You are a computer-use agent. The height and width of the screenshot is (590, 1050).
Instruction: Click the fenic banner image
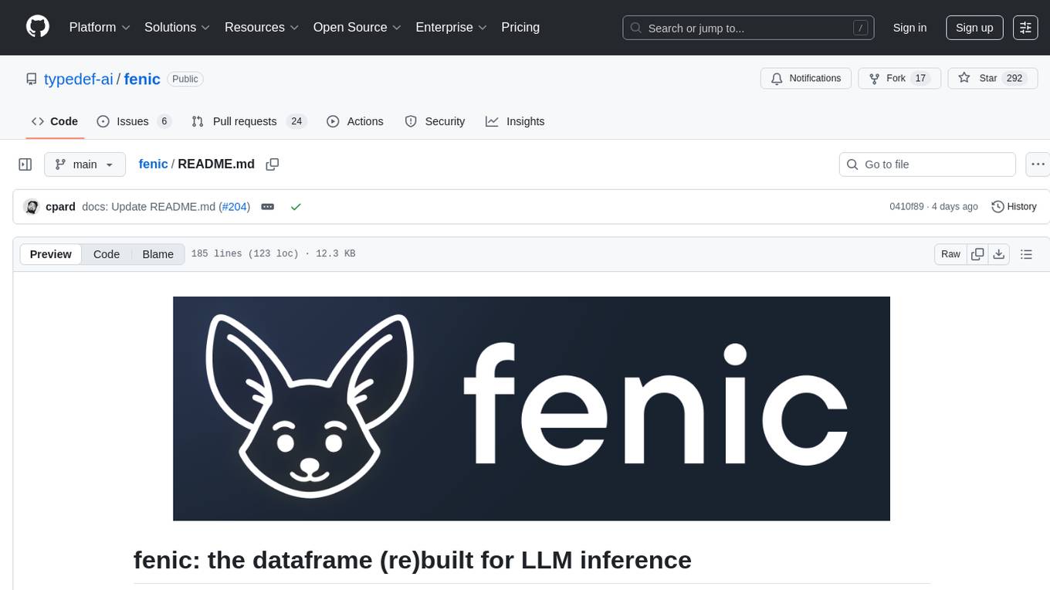[531, 409]
